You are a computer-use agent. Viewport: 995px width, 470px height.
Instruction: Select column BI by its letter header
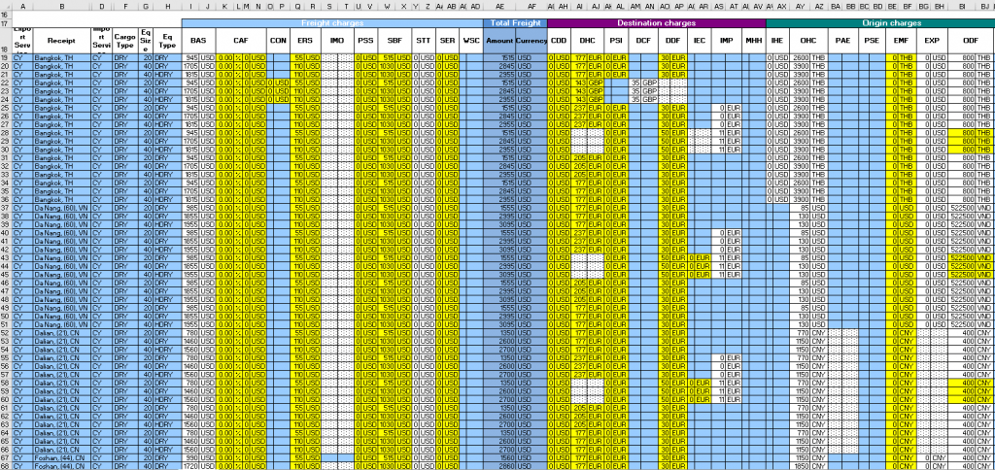(x=962, y=6)
